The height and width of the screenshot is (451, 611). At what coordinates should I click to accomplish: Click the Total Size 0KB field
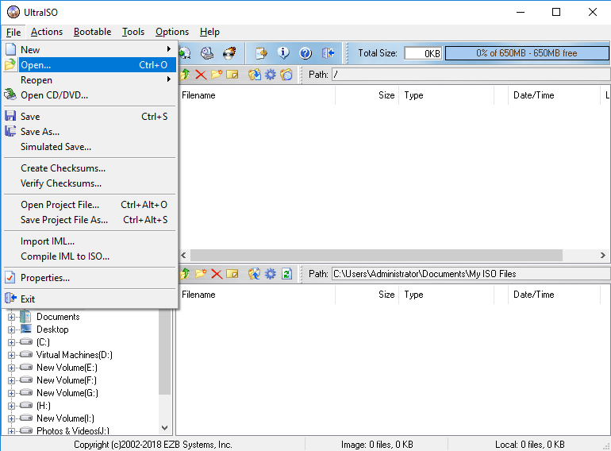(x=423, y=53)
